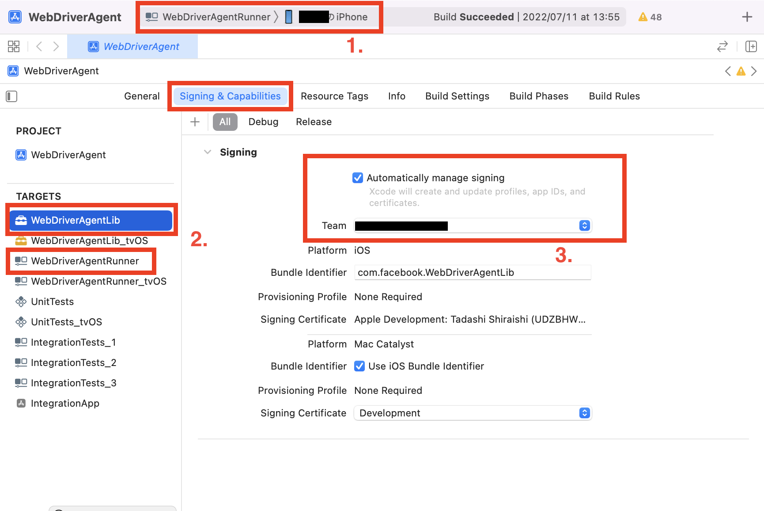Viewport: 764px width, 511px height.
Task: Select the IntegrationTests_2 target
Action: pyautogui.click(x=65, y=362)
